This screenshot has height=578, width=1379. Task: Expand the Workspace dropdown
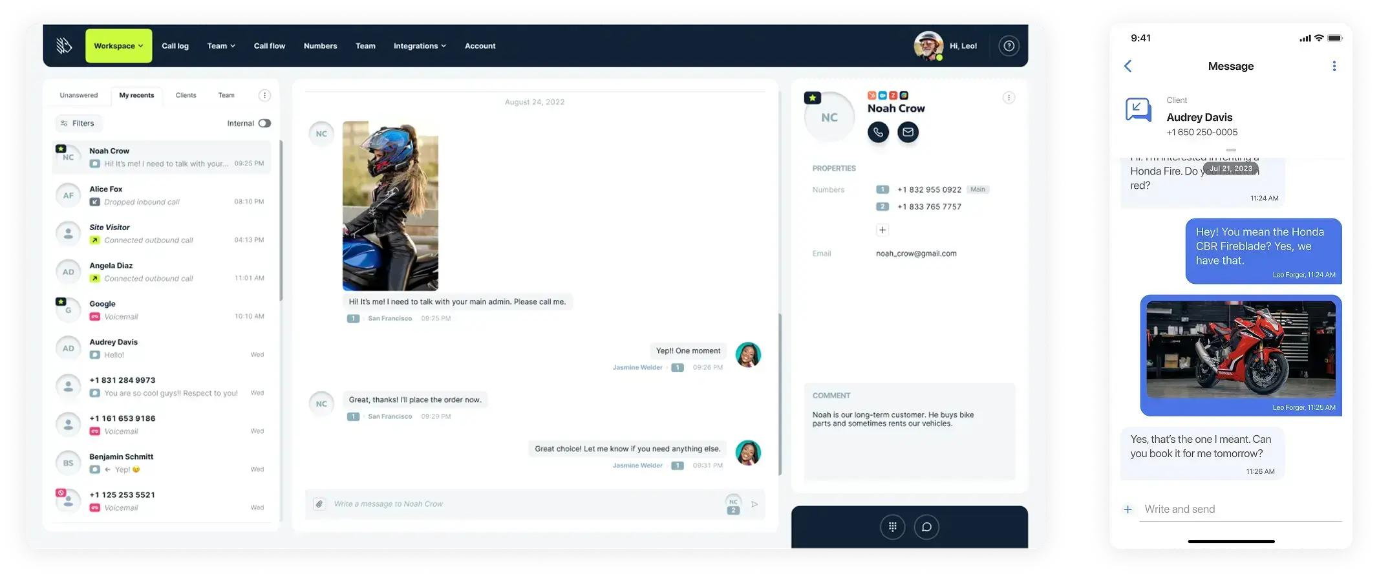[x=118, y=46]
